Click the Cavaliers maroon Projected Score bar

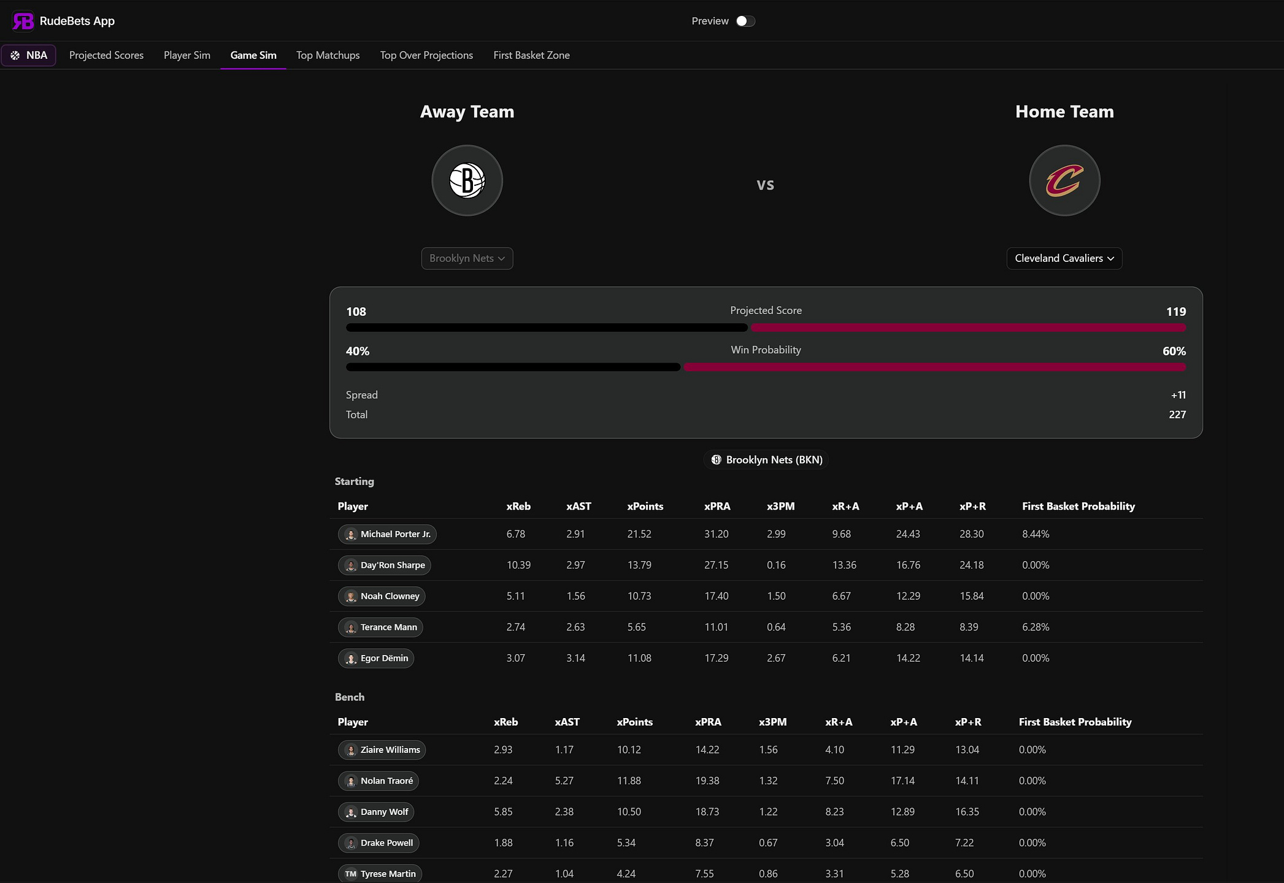click(x=969, y=327)
